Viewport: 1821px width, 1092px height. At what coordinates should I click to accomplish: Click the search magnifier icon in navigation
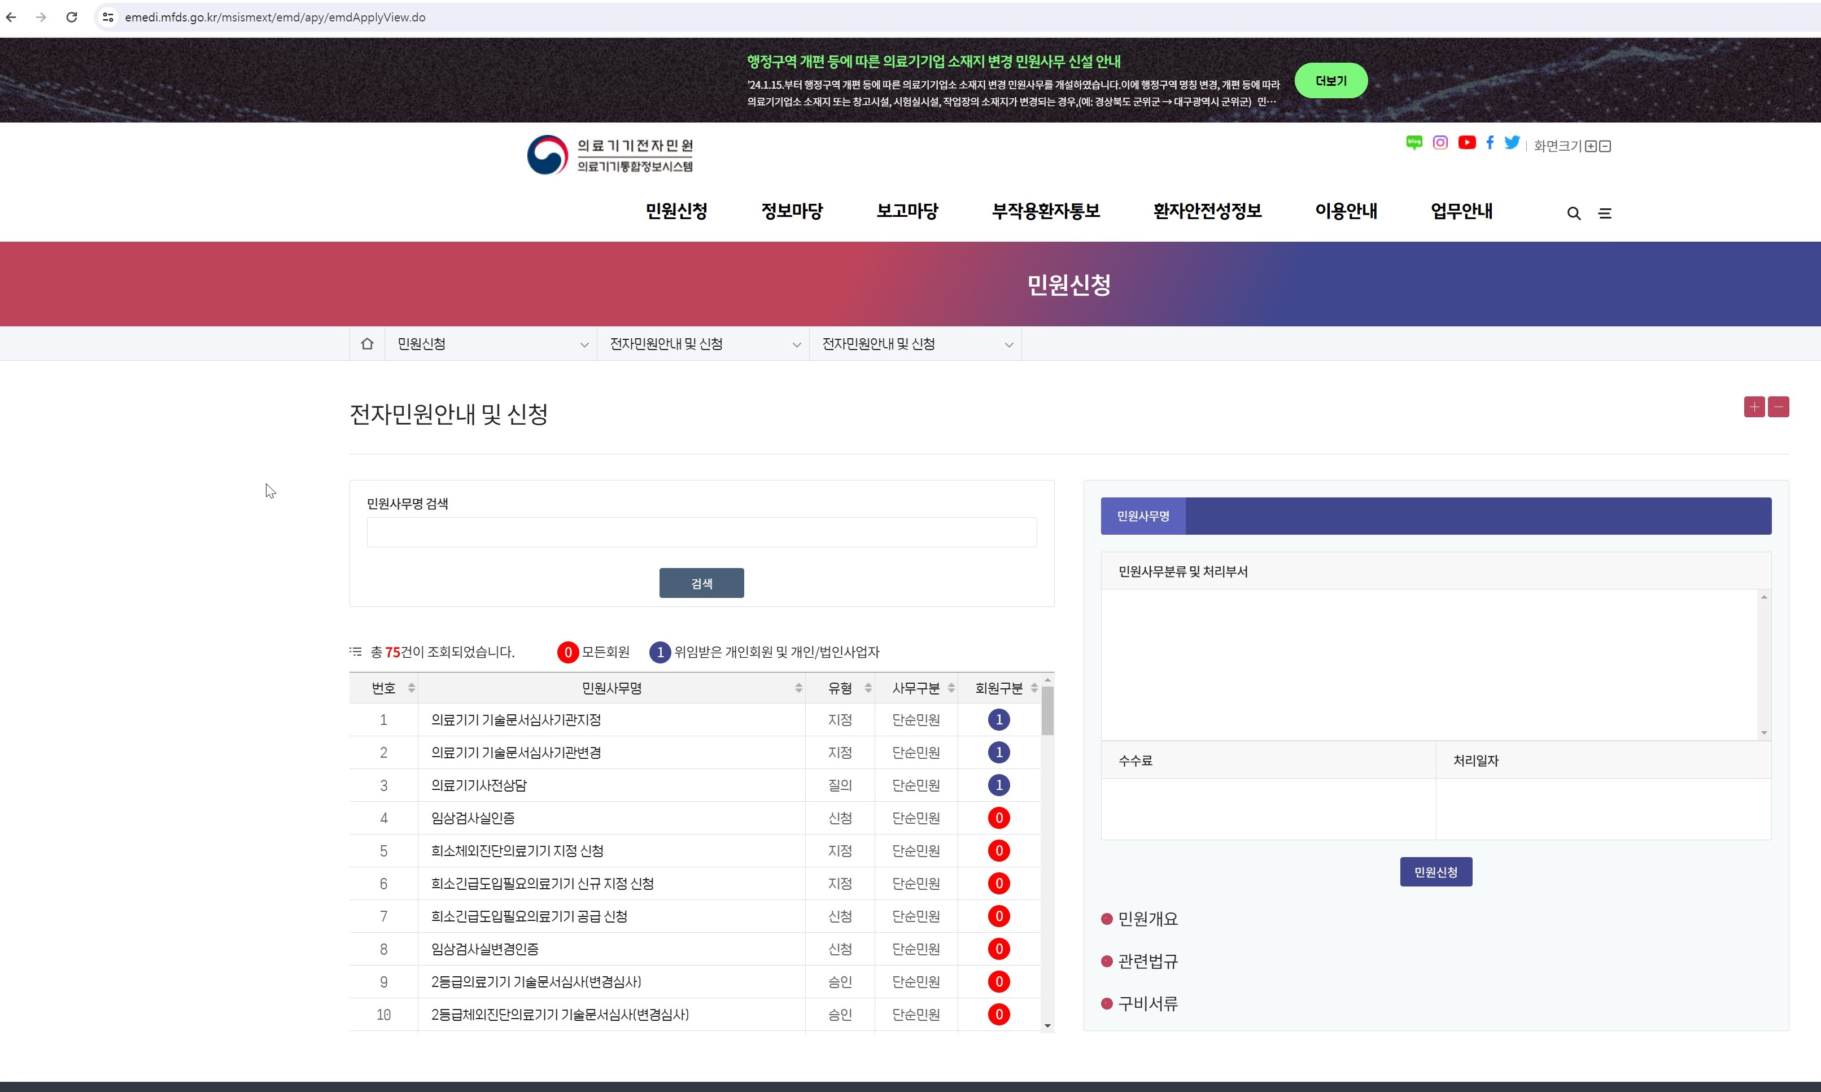1574,213
